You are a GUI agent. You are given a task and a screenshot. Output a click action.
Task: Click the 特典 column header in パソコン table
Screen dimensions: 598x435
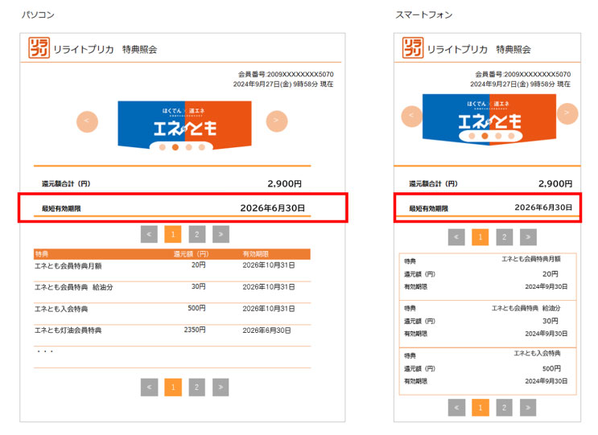tap(42, 254)
